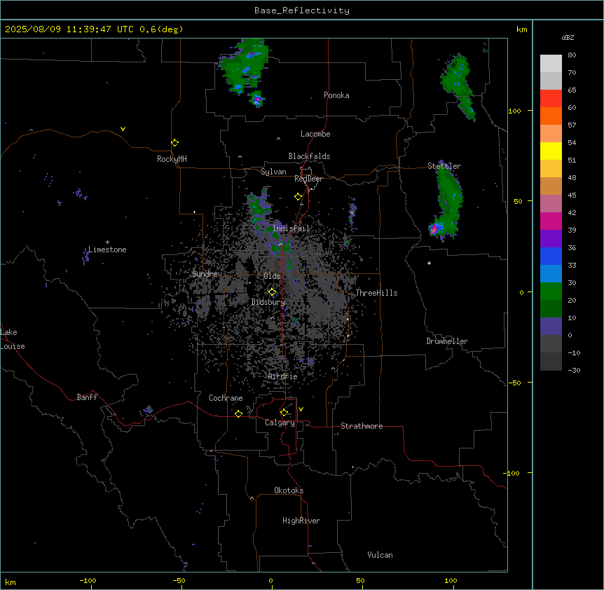The width and height of the screenshot is (604, 590).
Task: Click the Sundre town label
Action: [x=205, y=273]
